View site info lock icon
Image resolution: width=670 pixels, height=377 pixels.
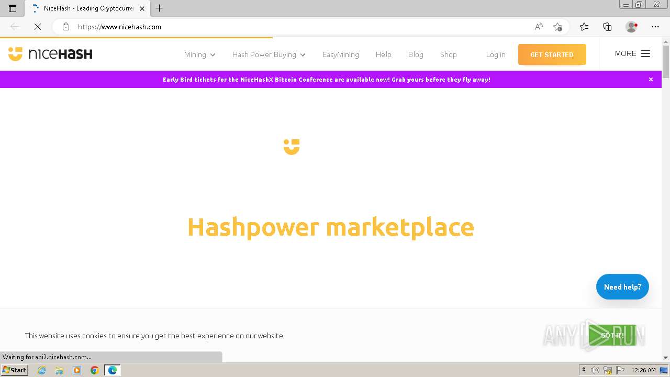pos(66,27)
